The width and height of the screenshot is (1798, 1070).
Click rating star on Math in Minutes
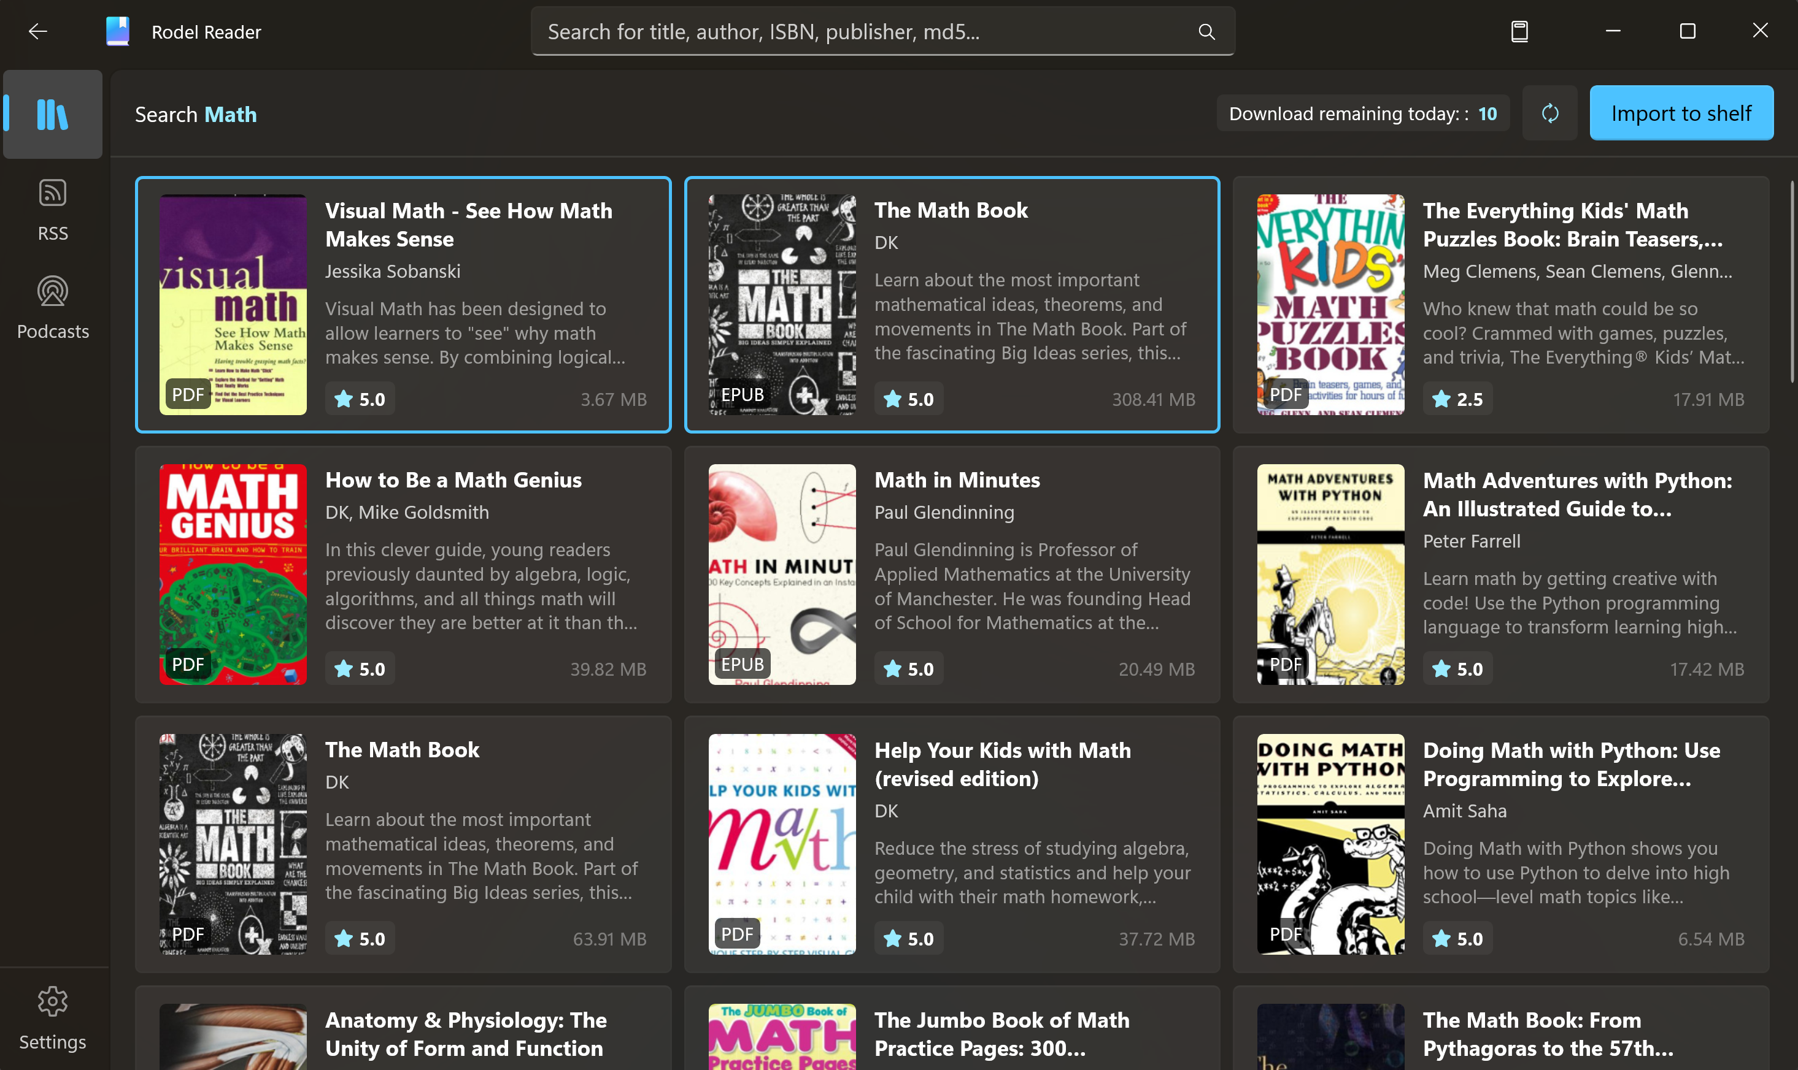click(893, 668)
